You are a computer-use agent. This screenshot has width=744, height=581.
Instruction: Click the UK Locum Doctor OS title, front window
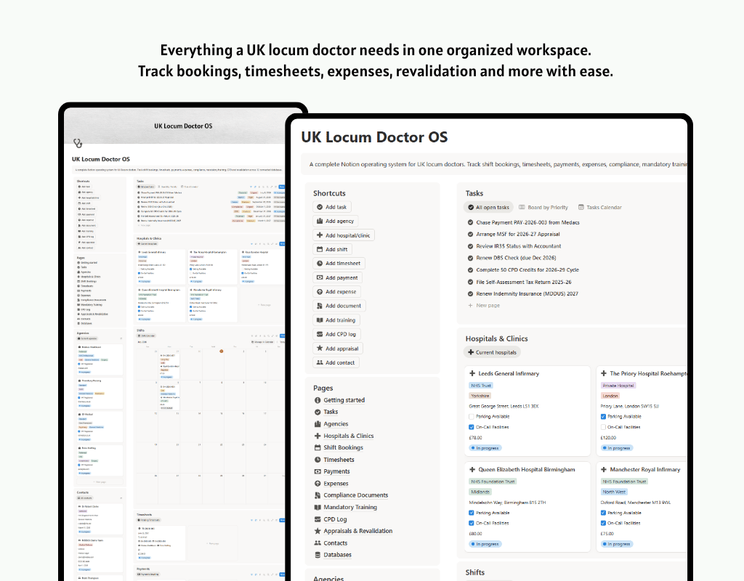click(374, 137)
